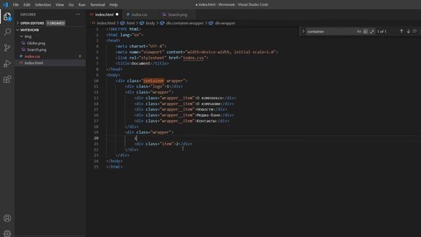
Task: Switch to the index.html tab
Action: [104, 14]
